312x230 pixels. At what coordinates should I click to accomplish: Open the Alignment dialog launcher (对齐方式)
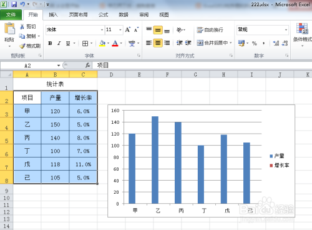(231, 56)
